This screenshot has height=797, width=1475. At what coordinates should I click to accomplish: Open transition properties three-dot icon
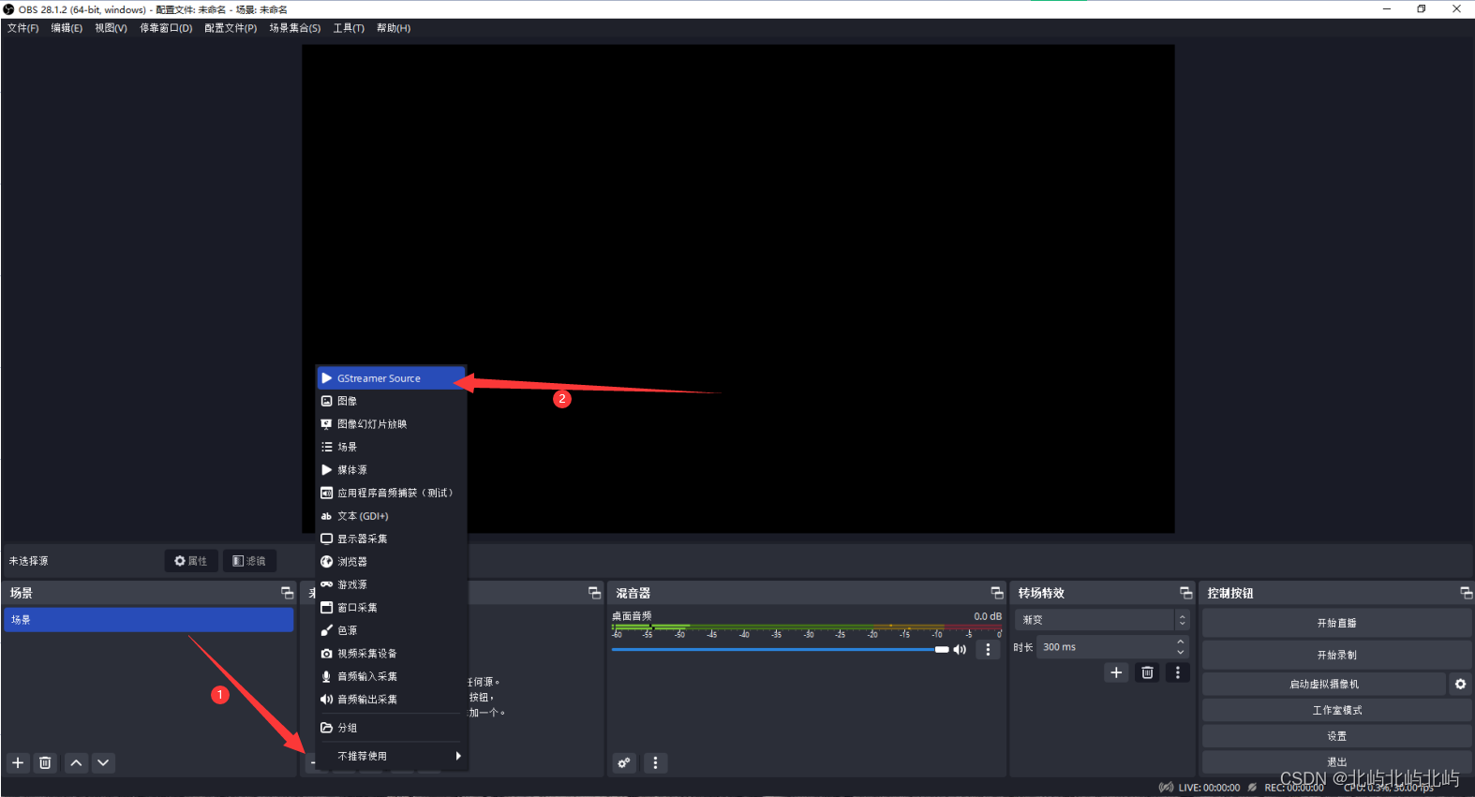coord(1178,672)
